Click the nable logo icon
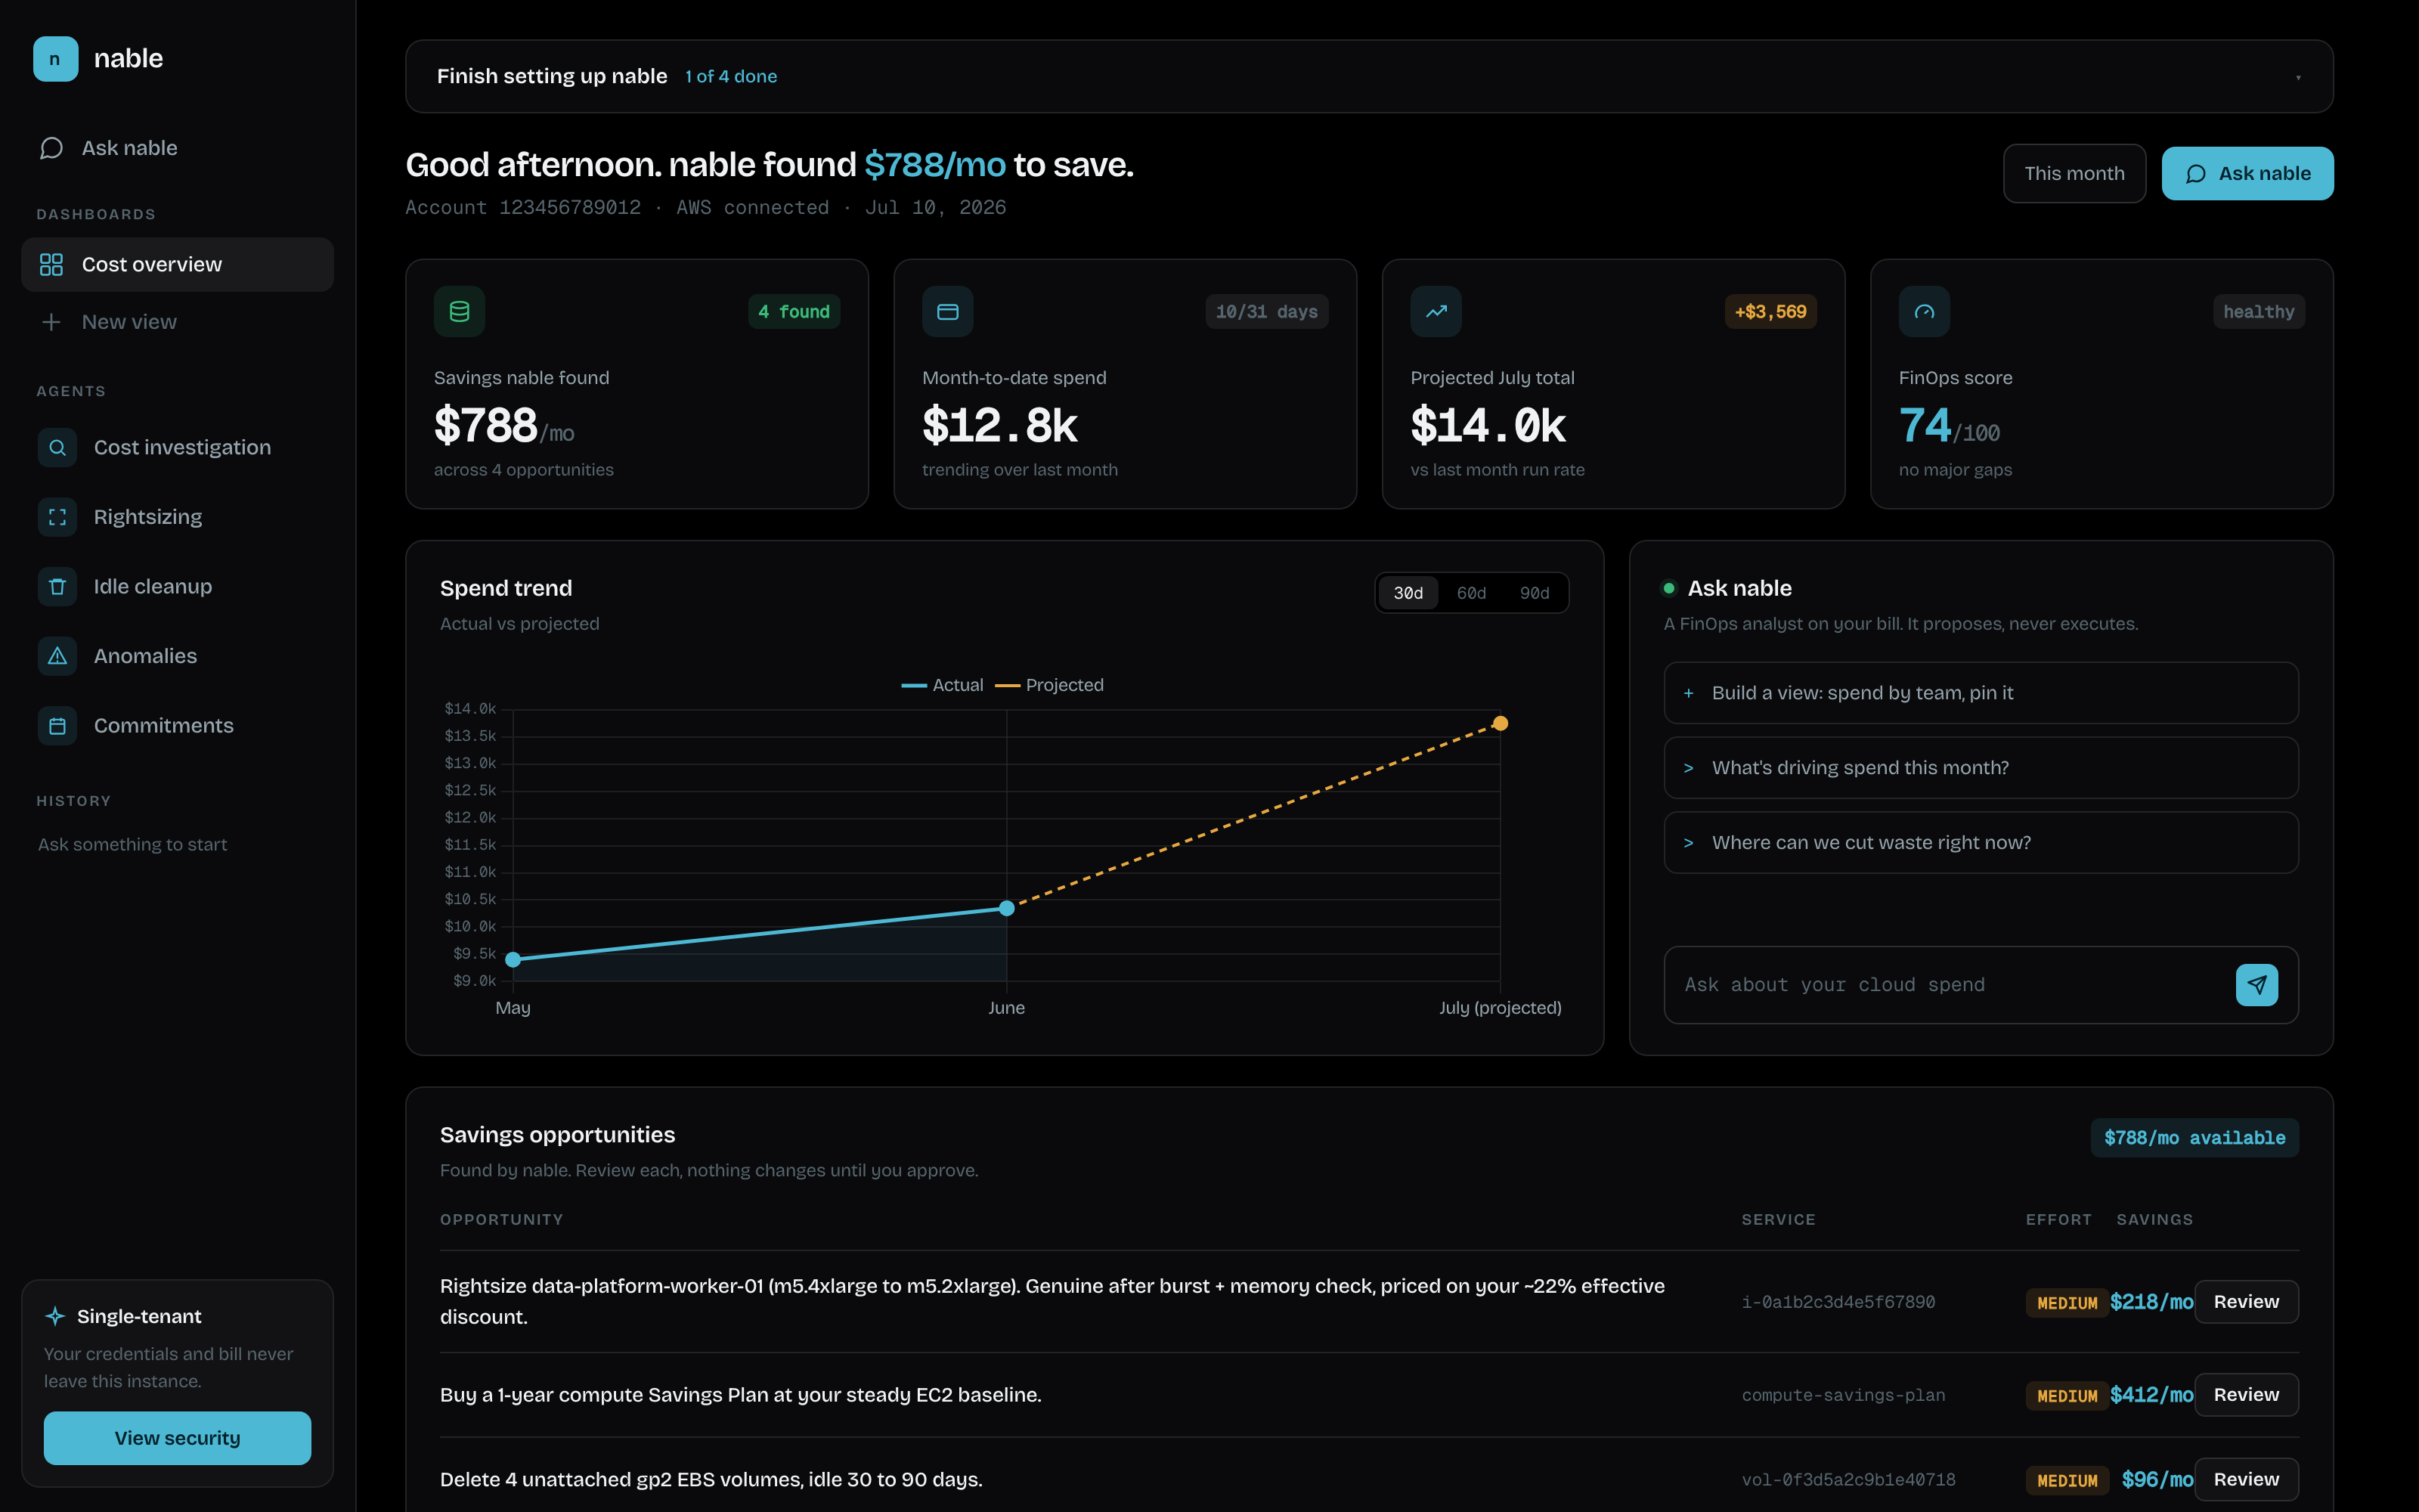Viewport: 2419px width, 1512px height. (x=55, y=59)
